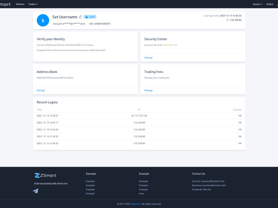
Task: Expand the Assets dropdown menu
Action: pyautogui.click(x=257, y=4)
